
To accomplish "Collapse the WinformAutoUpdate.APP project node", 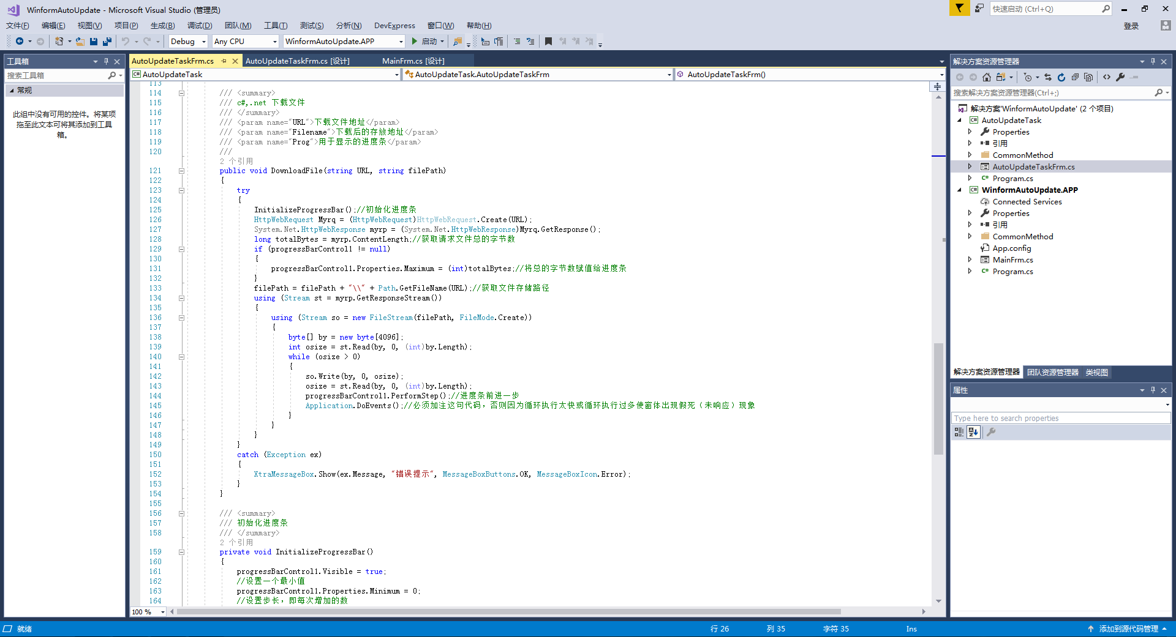I will (960, 190).
